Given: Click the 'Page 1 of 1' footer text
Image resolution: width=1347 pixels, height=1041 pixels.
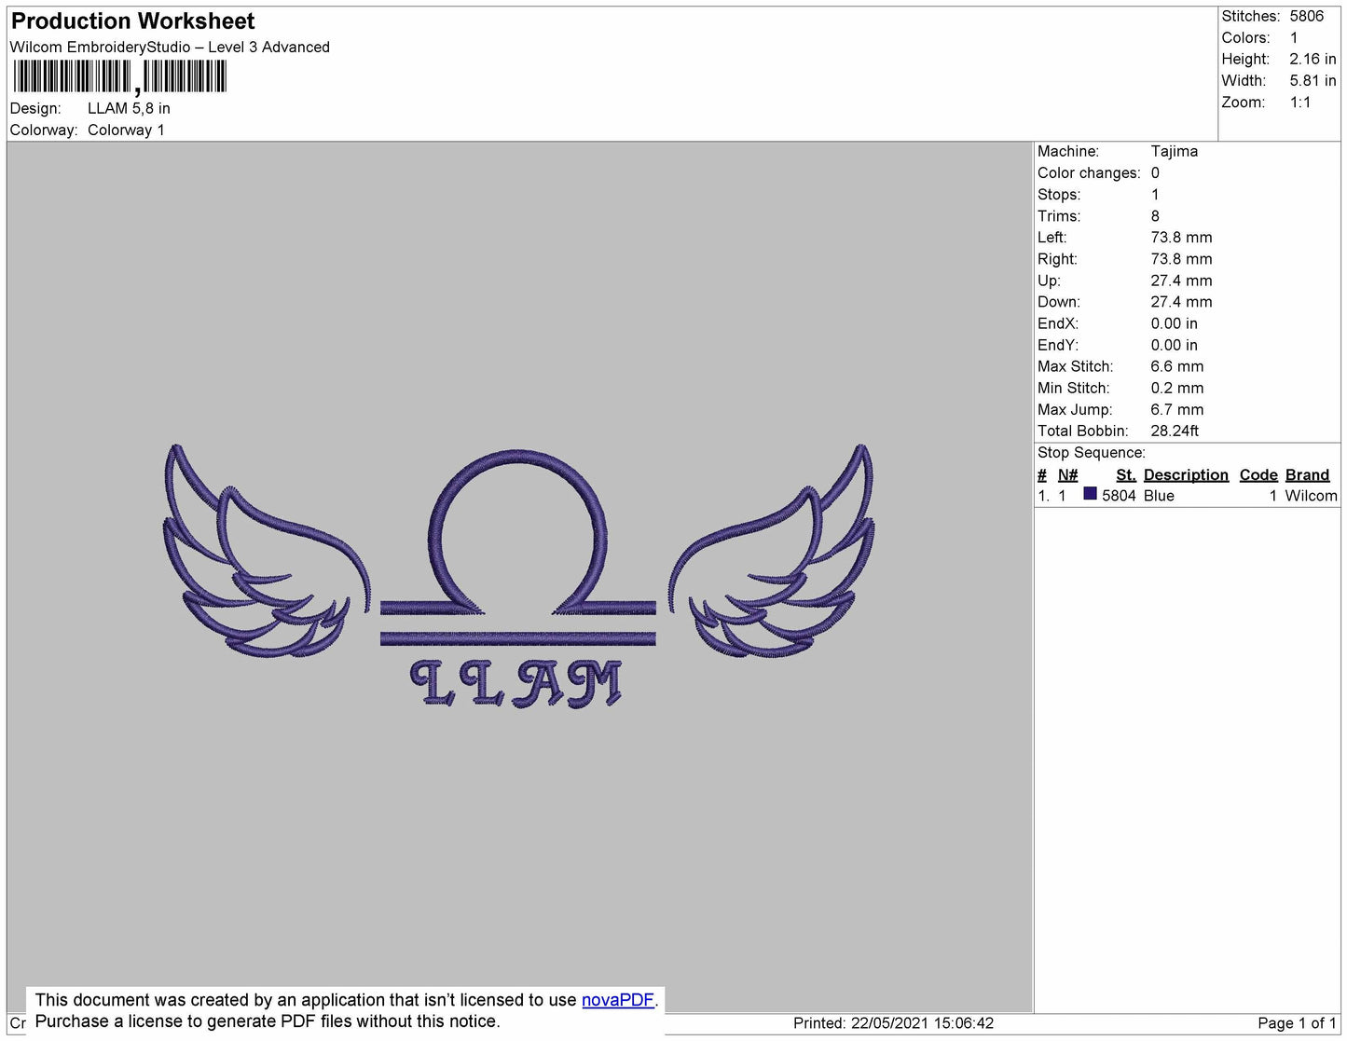Looking at the screenshot, I should coord(1297,1022).
